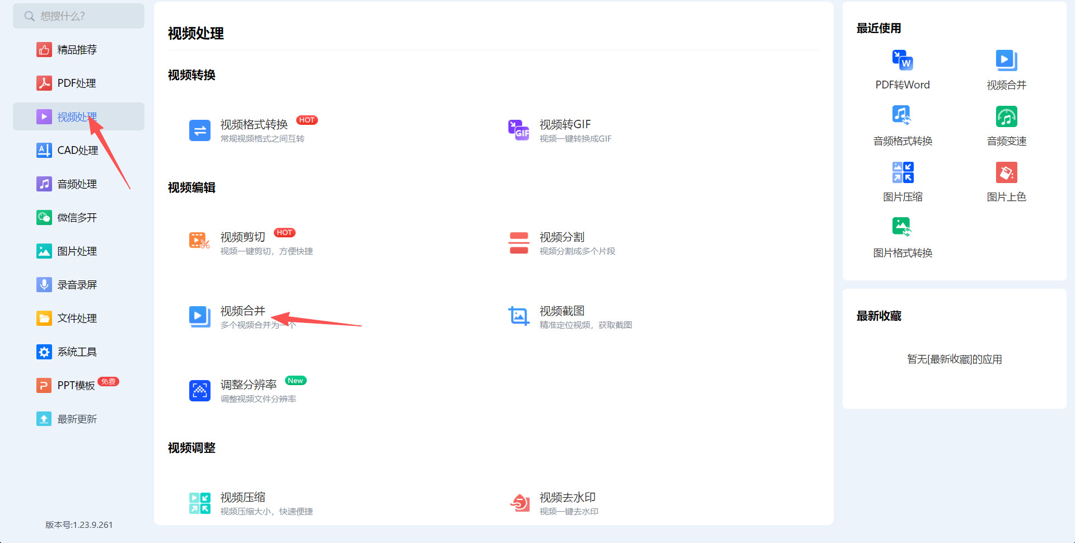This screenshot has width=1075, height=543.
Task: Select the CAD处理 menu label
Action: coord(78,151)
